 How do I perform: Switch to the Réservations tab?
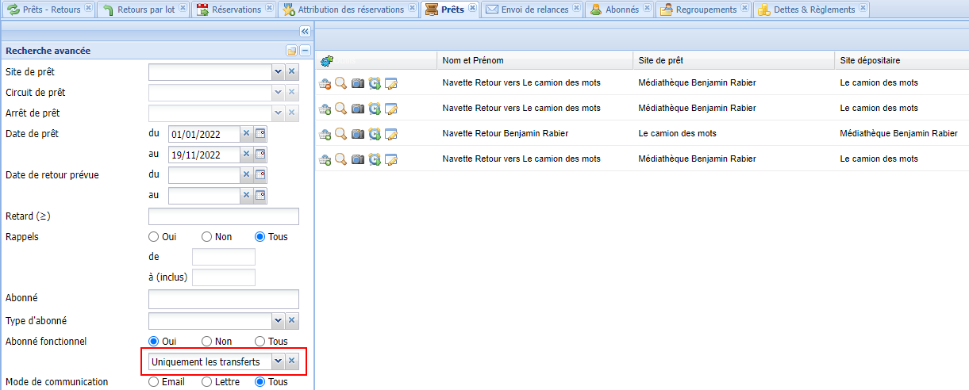point(229,10)
